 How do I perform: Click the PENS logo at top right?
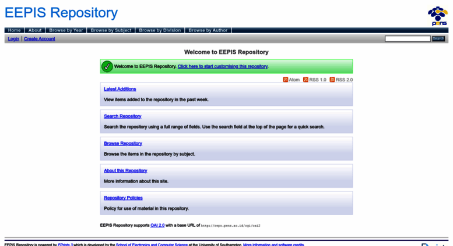click(x=438, y=16)
